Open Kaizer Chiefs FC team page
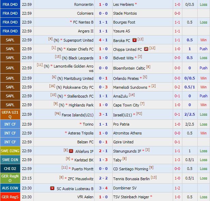Viewport: 210px width, 201px height. pos(80,49)
